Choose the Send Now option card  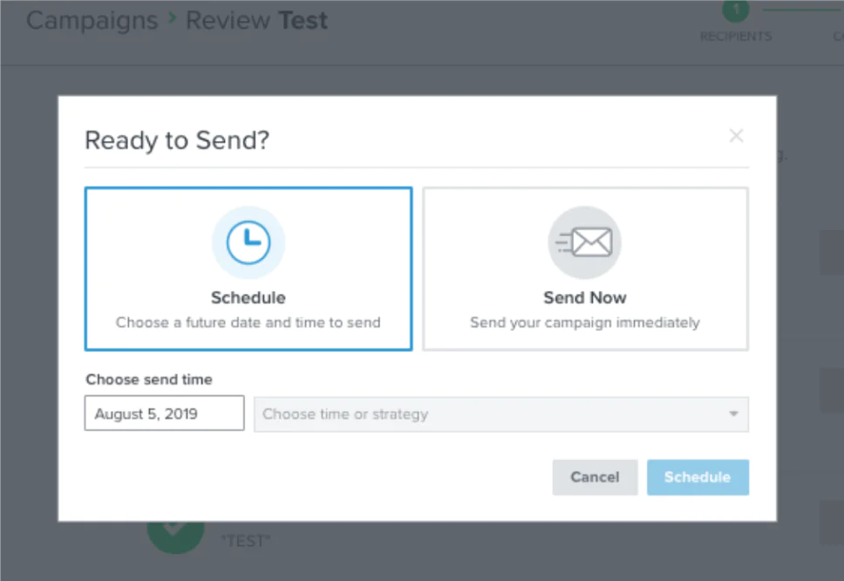point(585,268)
